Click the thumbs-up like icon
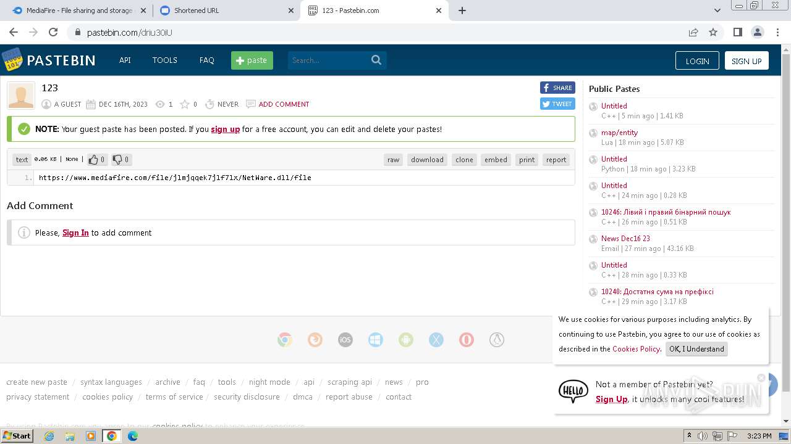Image resolution: width=791 pixels, height=444 pixels. coord(93,160)
